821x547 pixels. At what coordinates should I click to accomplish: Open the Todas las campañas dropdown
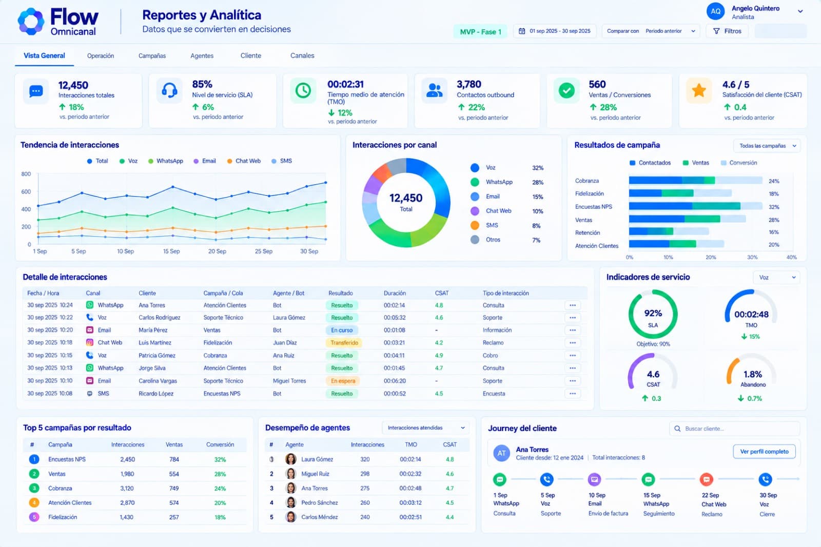pos(767,146)
